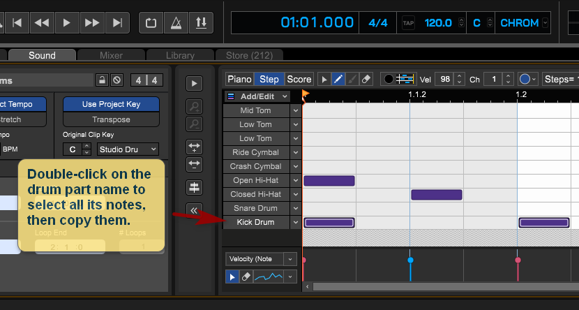Click the horizontal zoom-in arrows icon
The width and height of the screenshot is (579, 310).
click(194, 147)
